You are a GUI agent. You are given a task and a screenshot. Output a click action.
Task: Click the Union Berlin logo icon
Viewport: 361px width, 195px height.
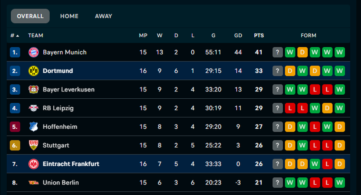coord(33,183)
